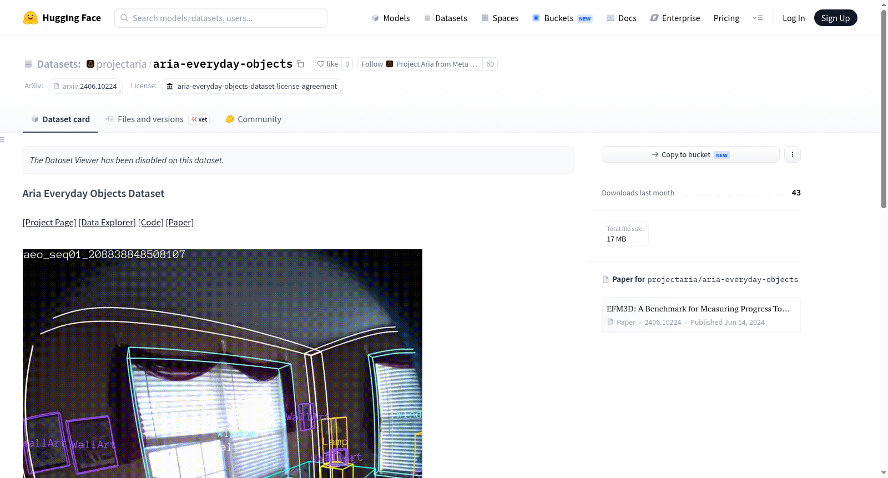The width and height of the screenshot is (888, 478).
Task: Select the Dataset card tab
Action: point(60,119)
